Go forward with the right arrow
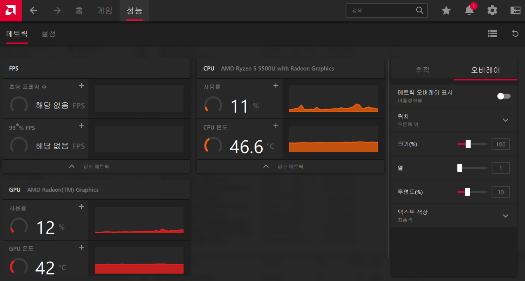Image resolution: width=525 pixels, height=281 pixels. pyautogui.click(x=57, y=10)
